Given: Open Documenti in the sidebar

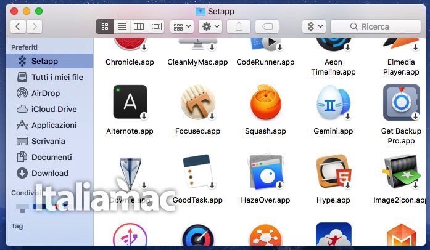Looking at the screenshot, I should pos(49,157).
